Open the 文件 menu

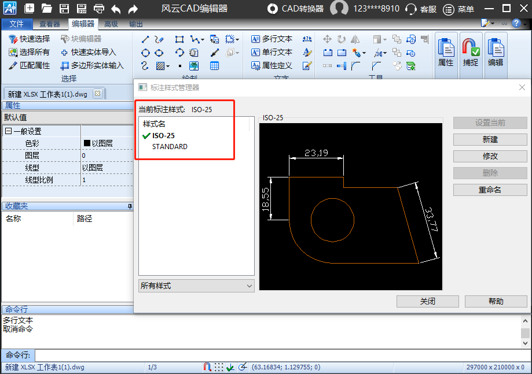17,24
